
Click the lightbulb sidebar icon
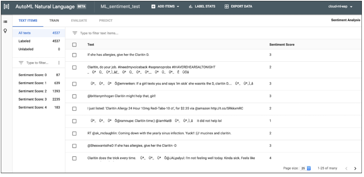pyautogui.click(x=5, y=31)
